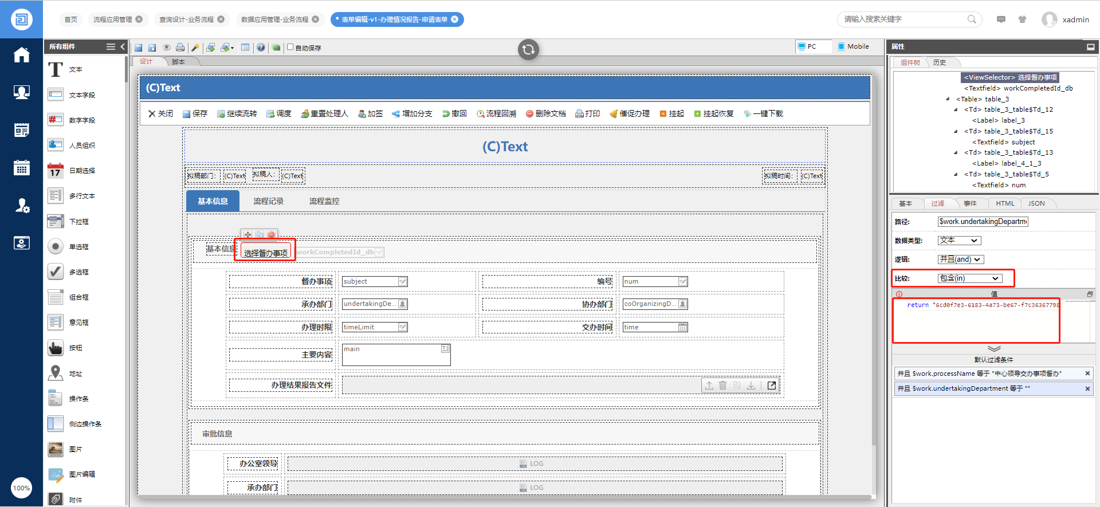The image size is (1100, 507).
Task: Open the 比较 comparison dropdown
Action: click(x=969, y=278)
